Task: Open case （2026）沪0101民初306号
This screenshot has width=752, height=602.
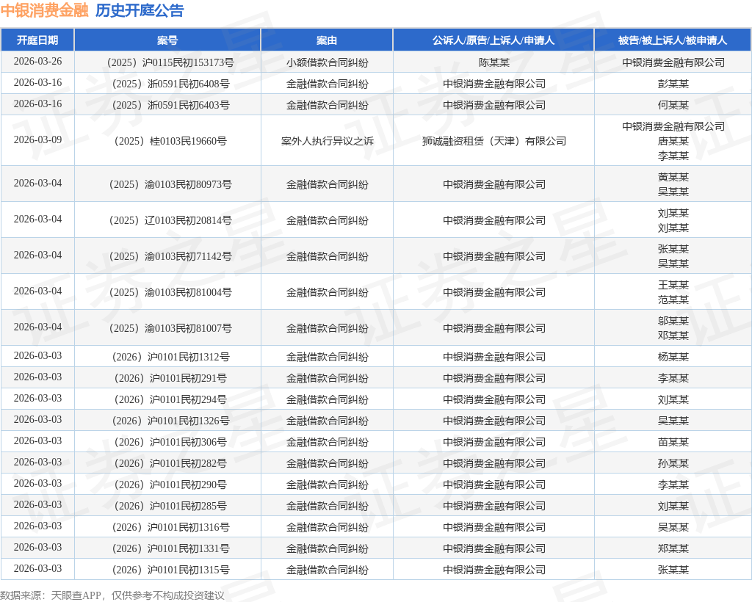Action: [x=167, y=442]
